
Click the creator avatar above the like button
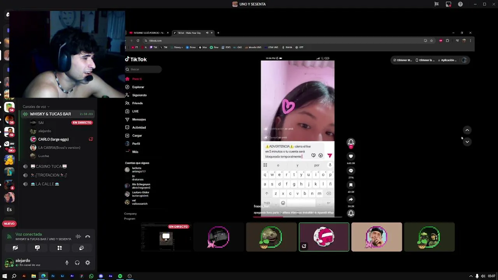click(351, 142)
